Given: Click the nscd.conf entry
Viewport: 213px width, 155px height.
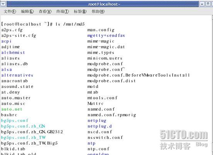Looking at the screenshot, I should click(x=100, y=132).
